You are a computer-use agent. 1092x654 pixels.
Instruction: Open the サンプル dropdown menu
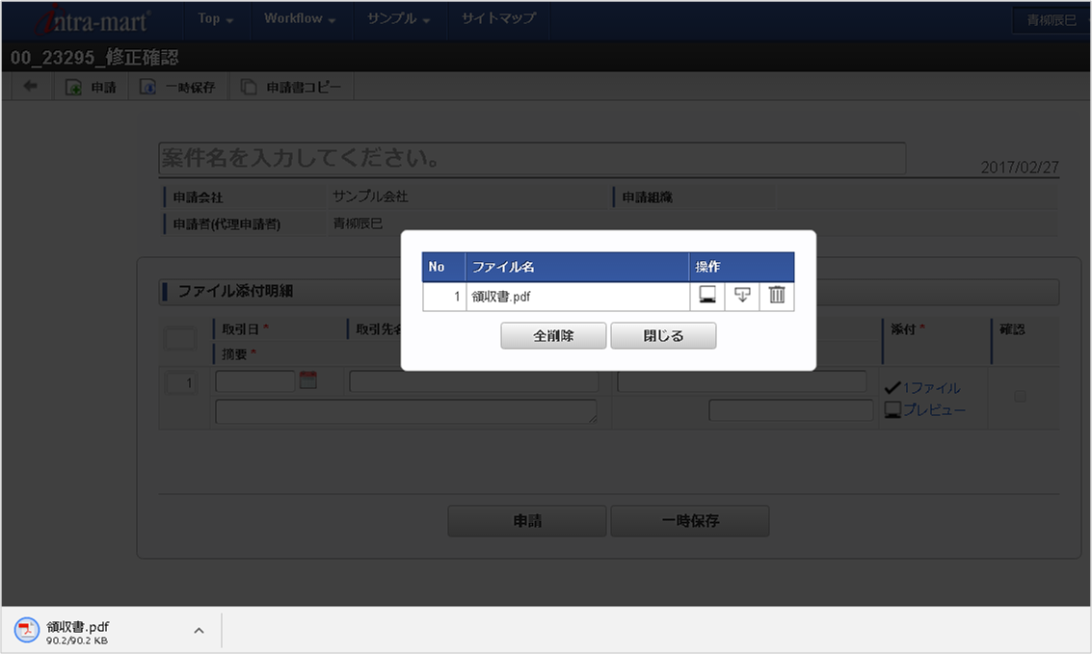point(394,19)
